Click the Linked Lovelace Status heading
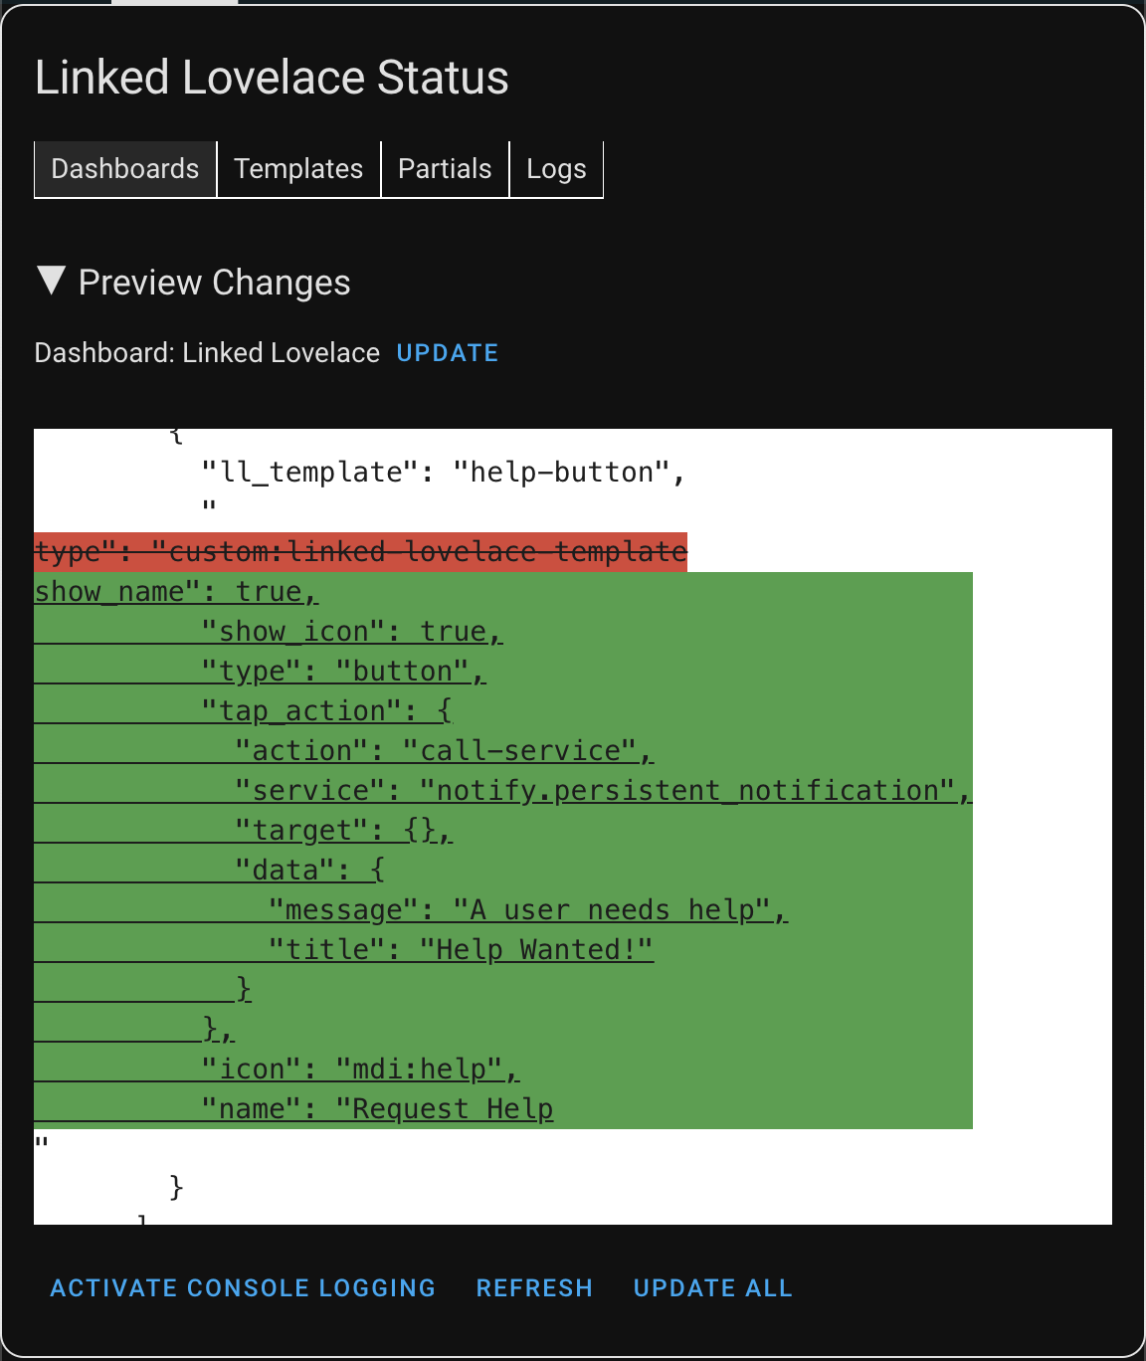The image size is (1146, 1361). point(271,77)
